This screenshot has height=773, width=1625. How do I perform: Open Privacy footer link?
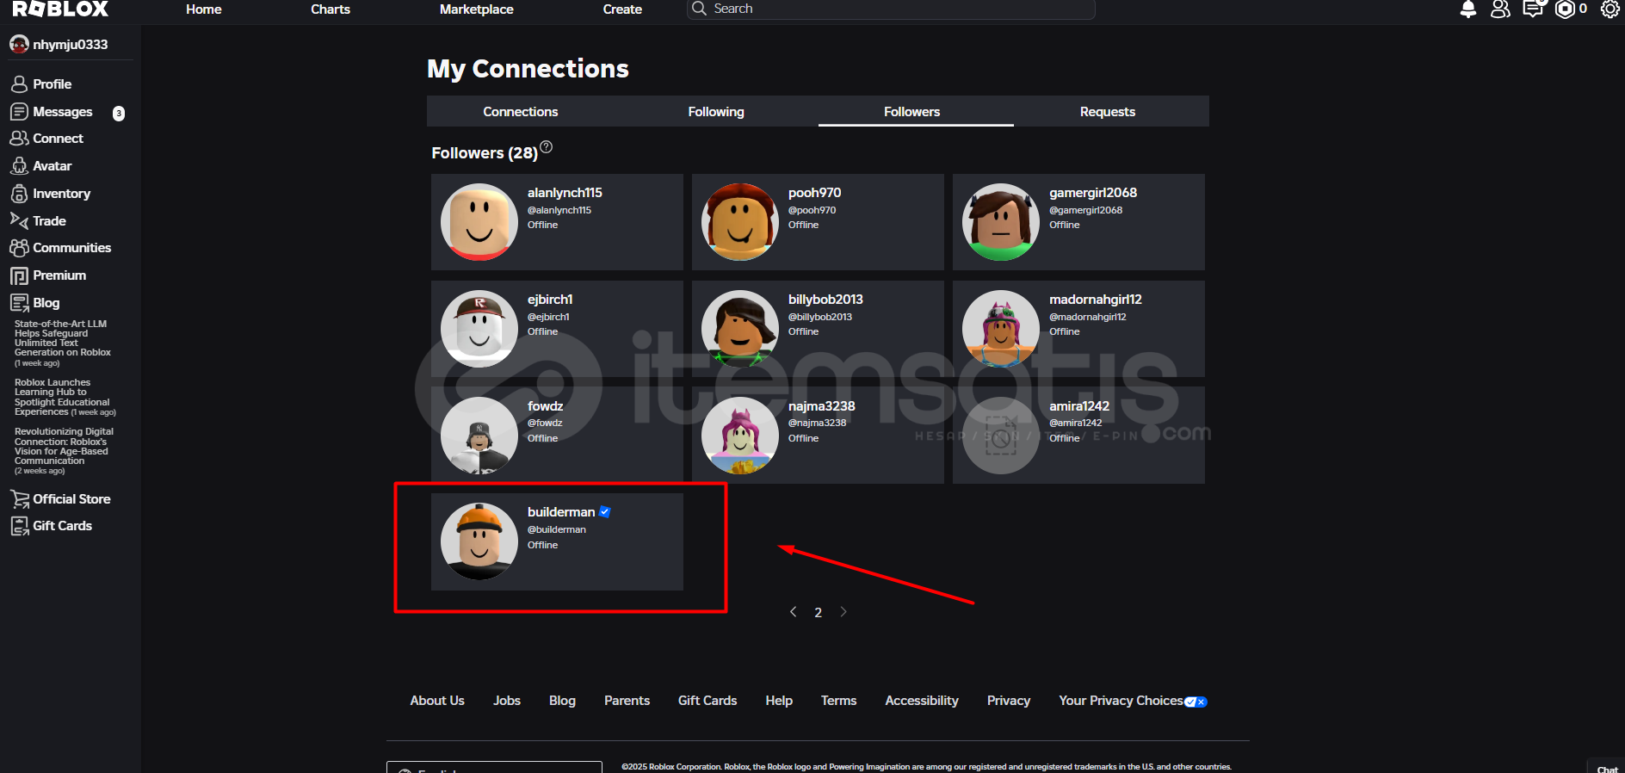[x=1009, y=701]
